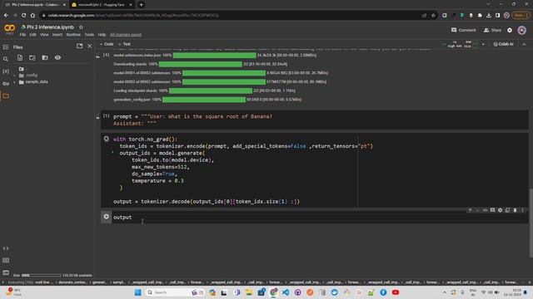533x299 pixels.
Task: Move the output cell up
Action: coord(470,210)
